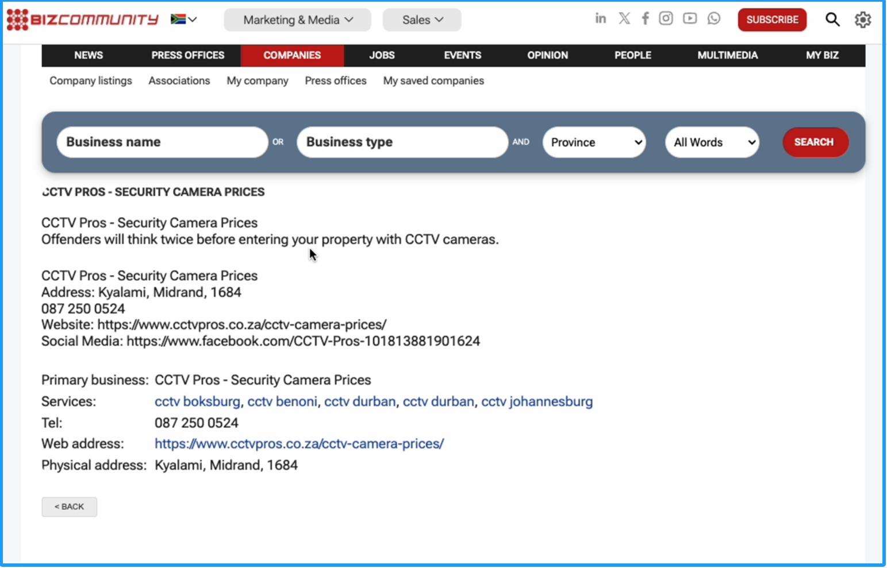Open My company submenu link
The image size is (887, 568).
click(258, 81)
